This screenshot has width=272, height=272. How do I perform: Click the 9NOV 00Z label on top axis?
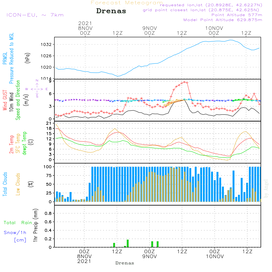(x=149, y=30)
